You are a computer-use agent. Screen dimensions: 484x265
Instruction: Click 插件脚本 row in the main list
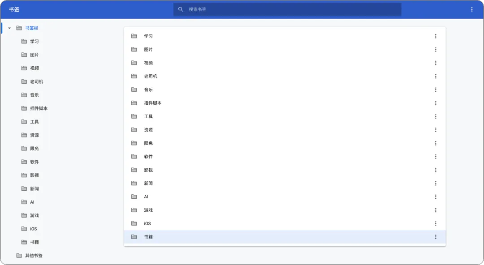coord(285,103)
